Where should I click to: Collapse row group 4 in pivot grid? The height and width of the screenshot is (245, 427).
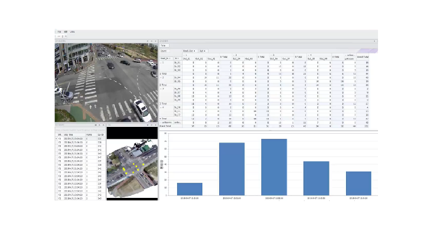[161, 107]
